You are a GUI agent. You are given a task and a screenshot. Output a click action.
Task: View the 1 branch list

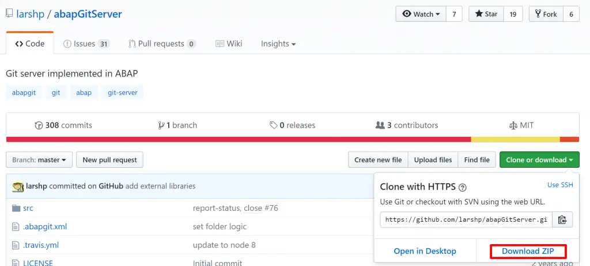click(177, 125)
